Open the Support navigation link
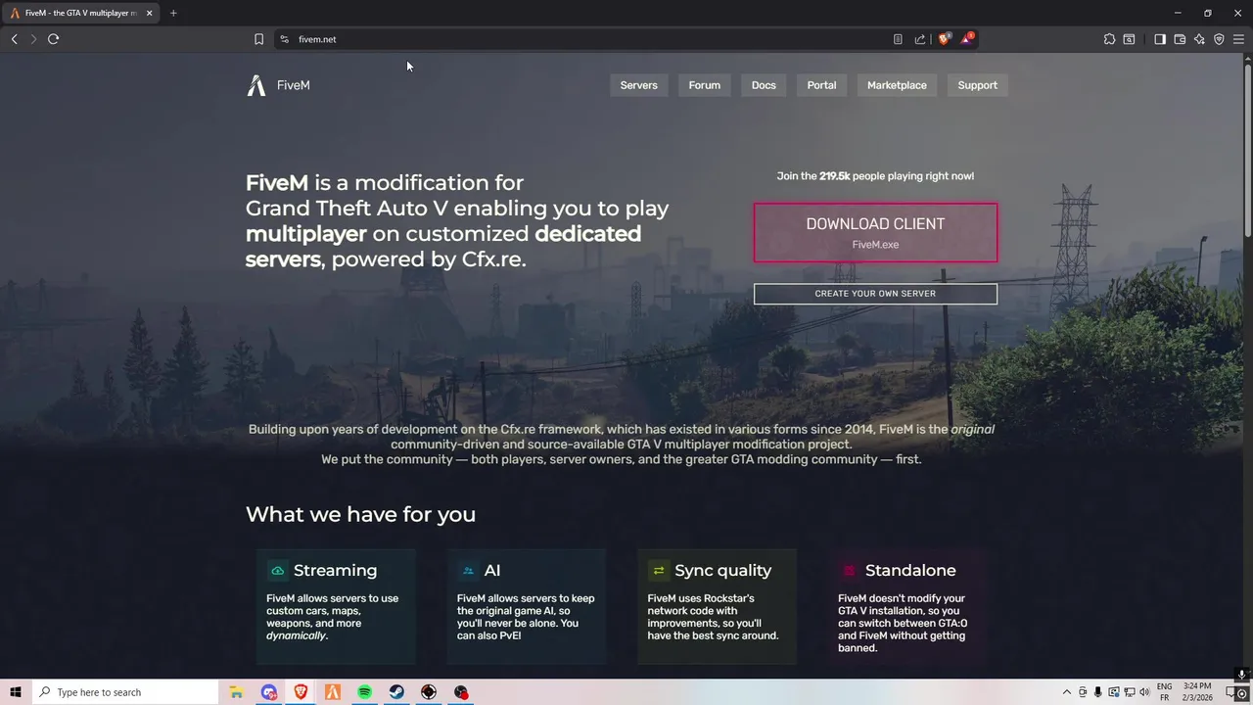 click(977, 85)
